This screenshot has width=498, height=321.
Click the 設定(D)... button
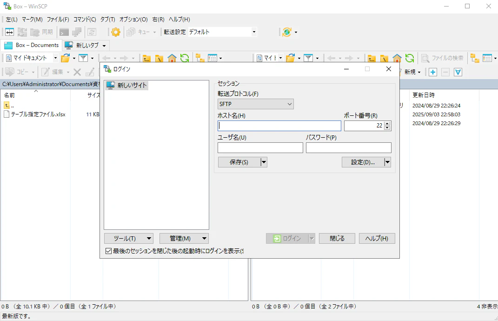pos(363,162)
